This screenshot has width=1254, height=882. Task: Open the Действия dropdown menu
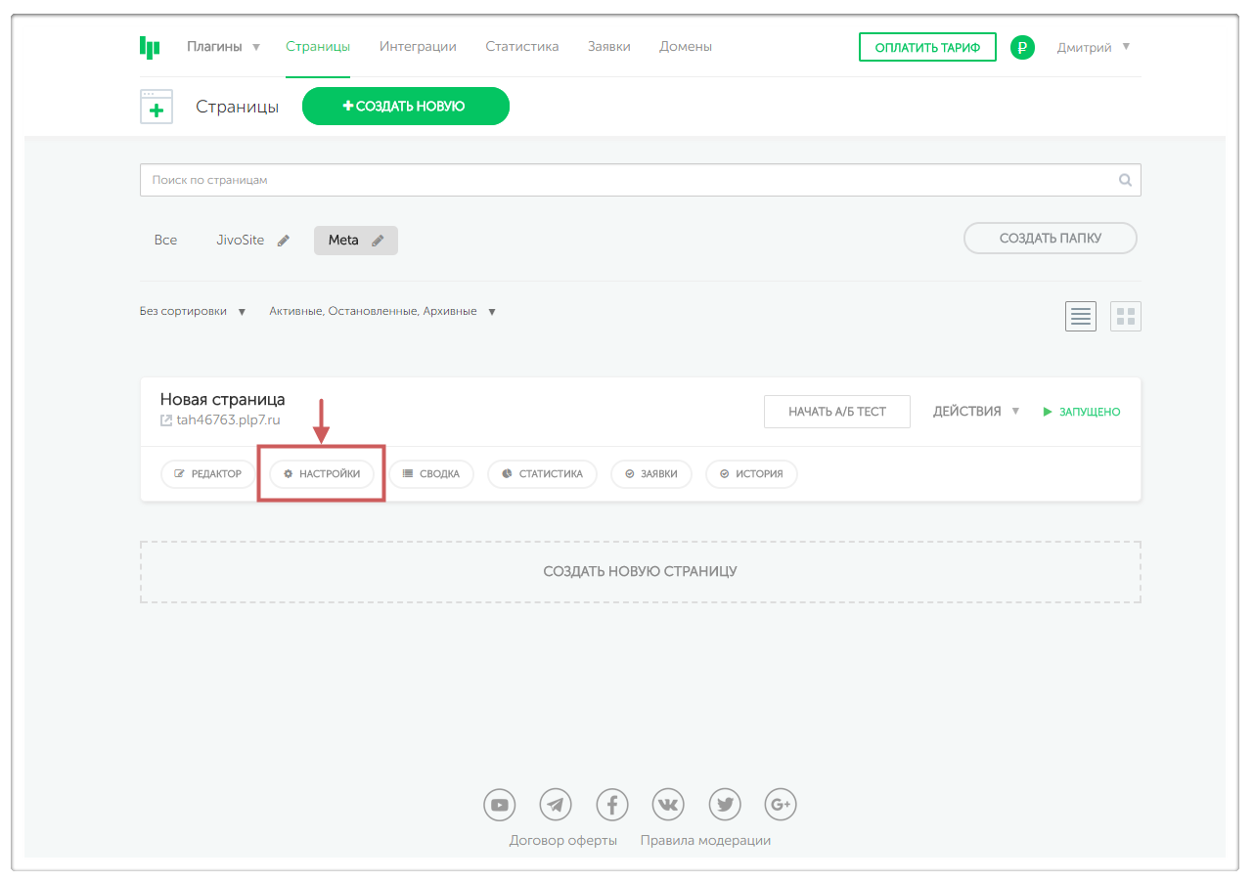[975, 412]
